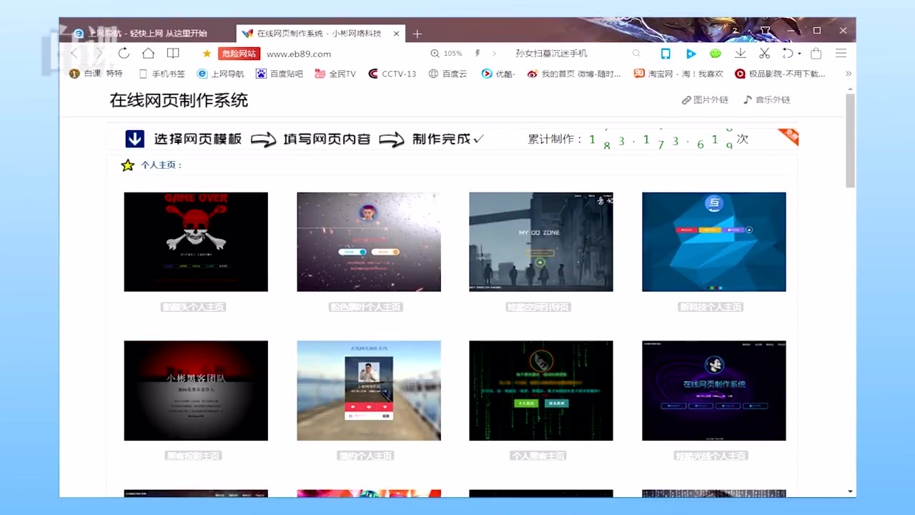
Task: Select the skull GAME OVER template thumbnail
Action: (196, 242)
